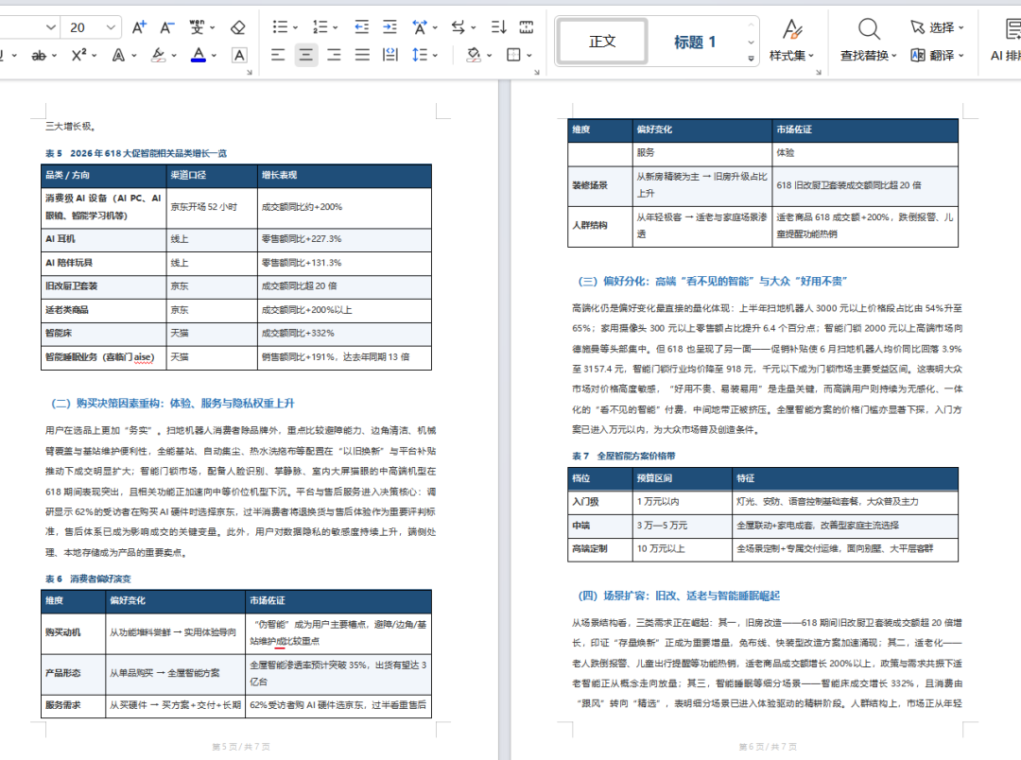Click the decrease font size icon
Screen dimensions: 1021x760
coord(167,27)
